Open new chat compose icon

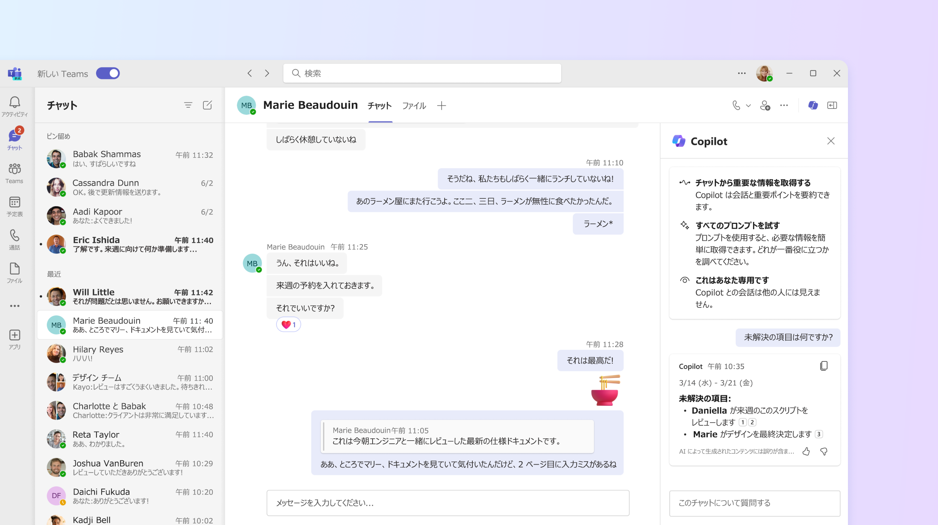coord(207,105)
